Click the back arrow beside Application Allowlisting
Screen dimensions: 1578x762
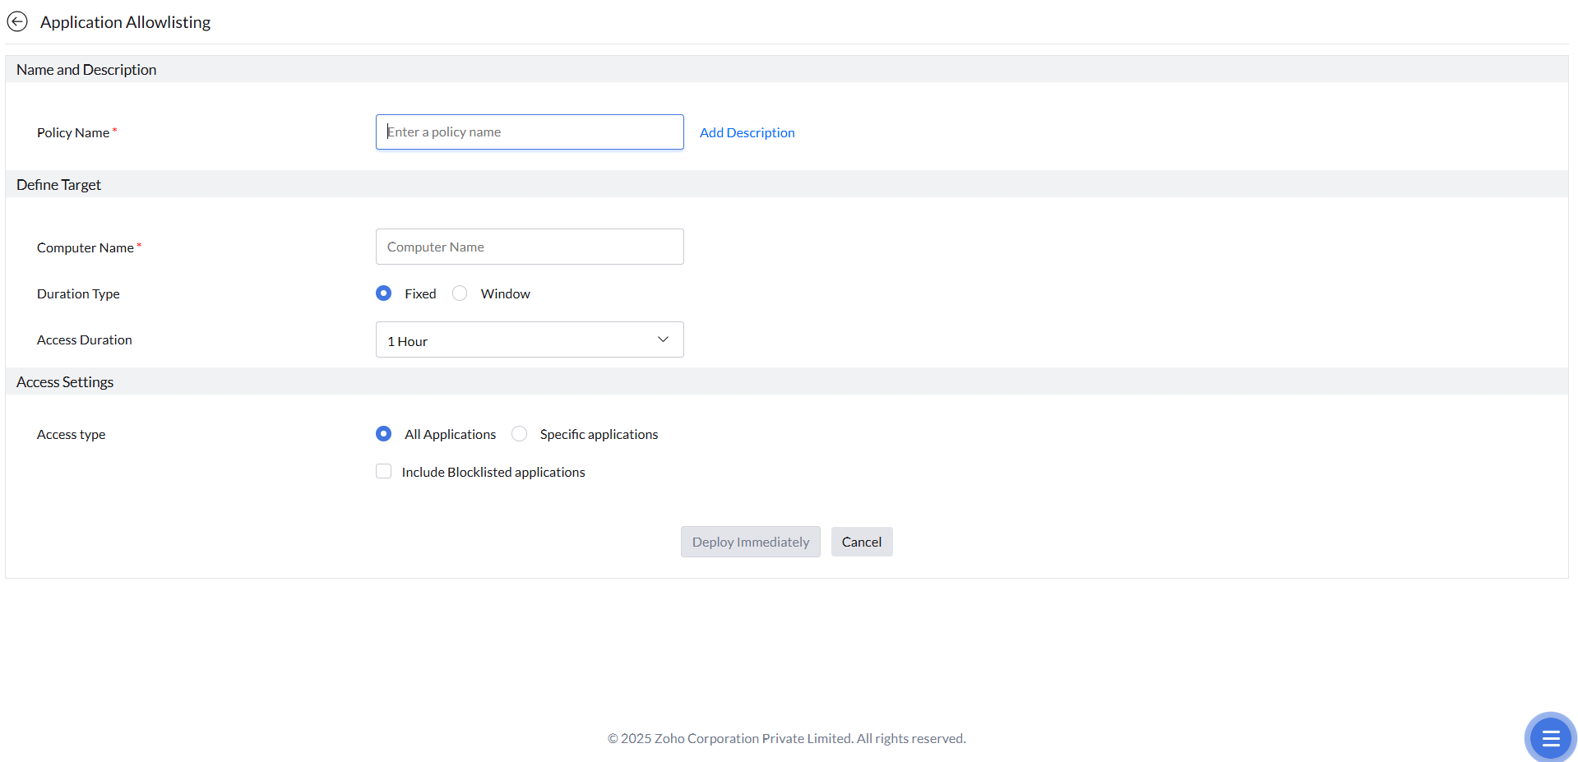coord(17,22)
